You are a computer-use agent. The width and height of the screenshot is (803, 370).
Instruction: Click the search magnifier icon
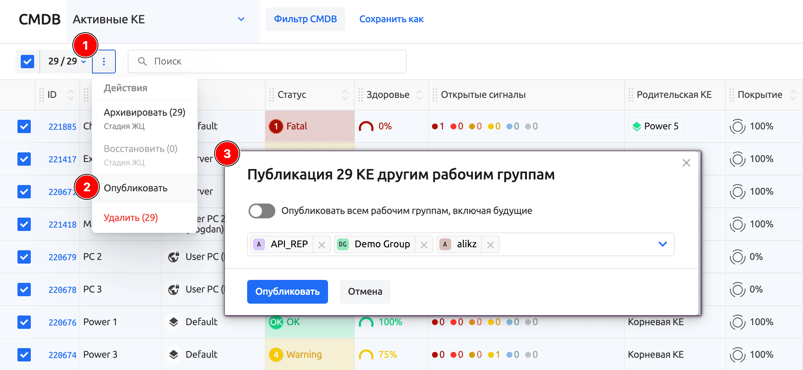[142, 61]
